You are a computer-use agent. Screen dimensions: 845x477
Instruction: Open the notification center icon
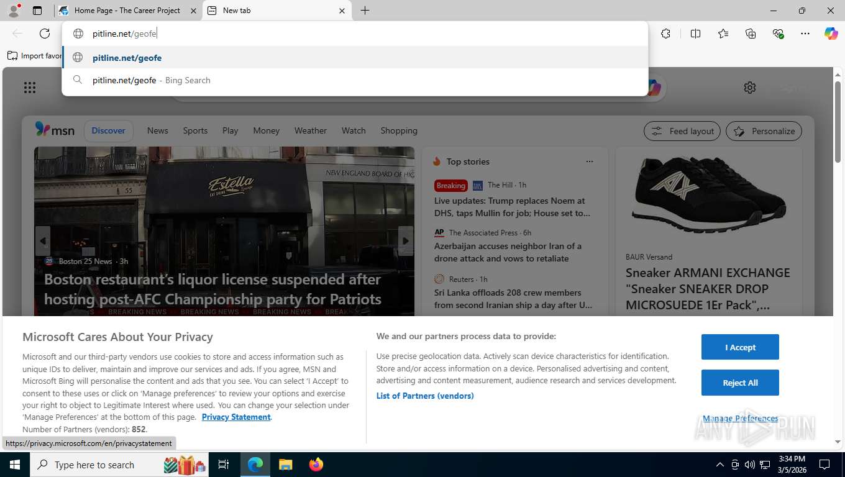(x=824, y=465)
